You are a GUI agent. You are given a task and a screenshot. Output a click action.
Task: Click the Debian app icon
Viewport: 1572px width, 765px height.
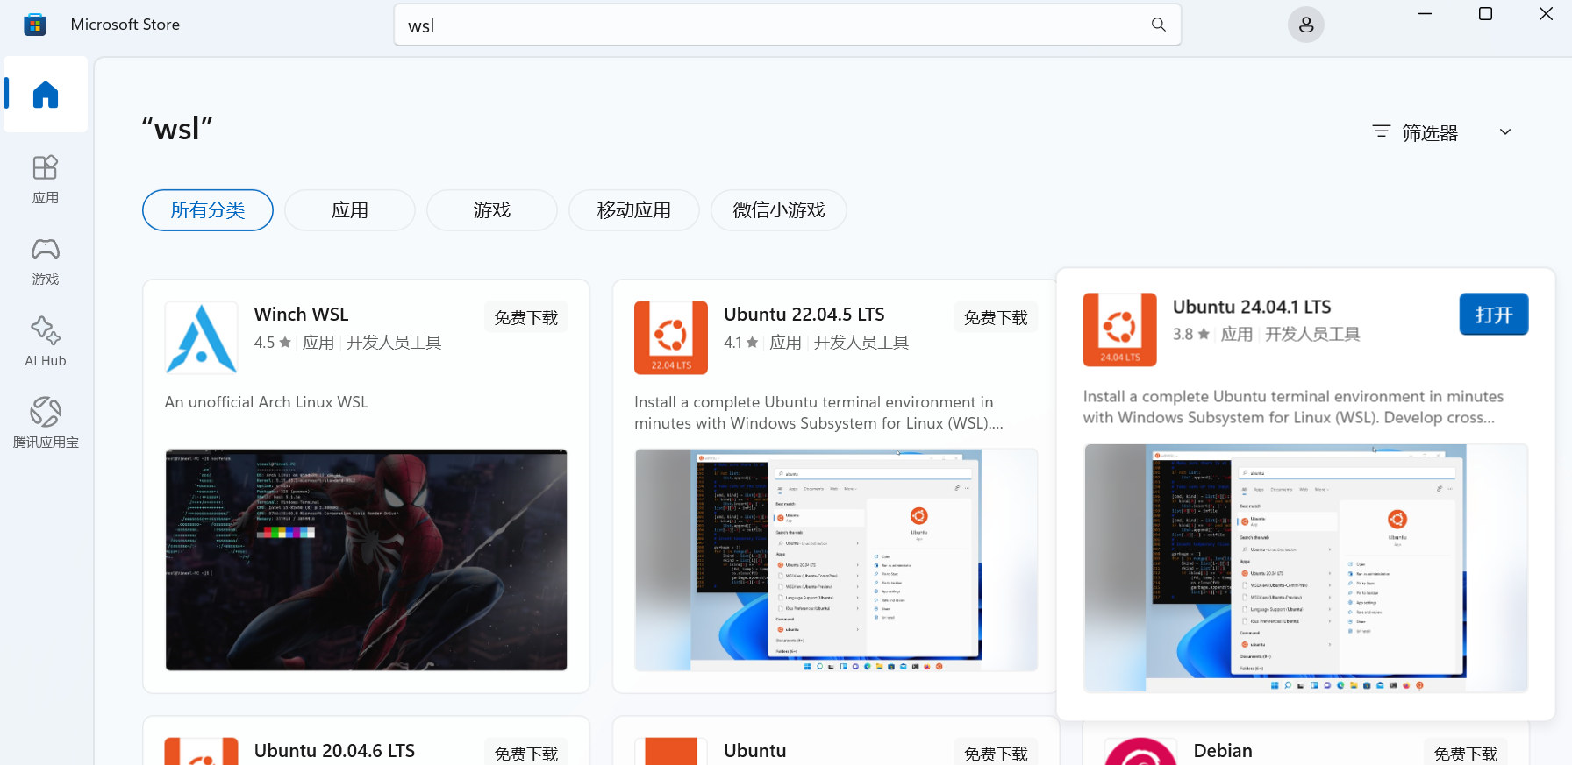coord(1140,752)
